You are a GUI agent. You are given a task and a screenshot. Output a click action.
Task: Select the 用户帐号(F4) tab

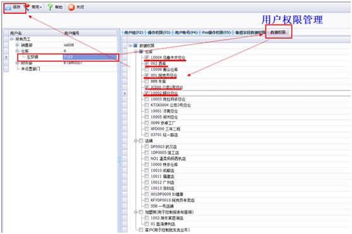(186, 33)
